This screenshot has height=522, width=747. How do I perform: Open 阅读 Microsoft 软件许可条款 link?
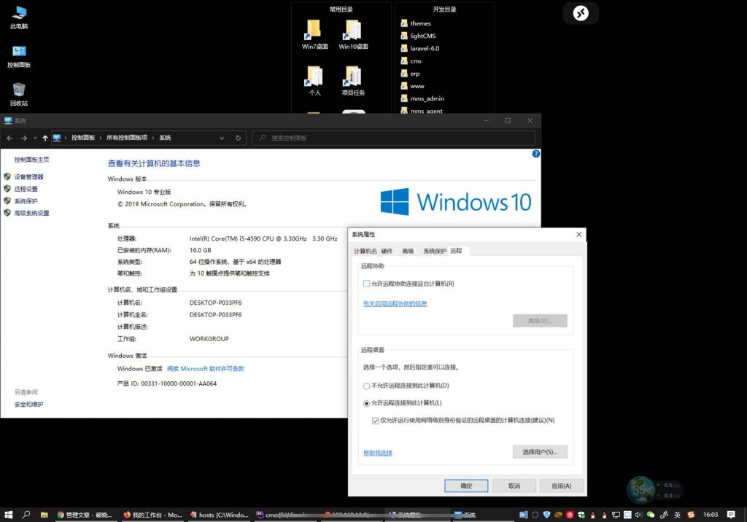[x=205, y=369]
